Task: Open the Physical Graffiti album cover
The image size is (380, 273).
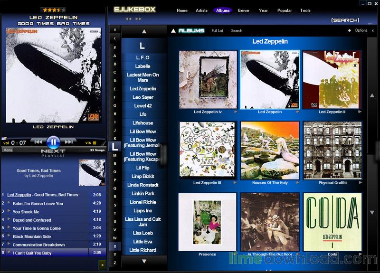Action: click(332, 151)
